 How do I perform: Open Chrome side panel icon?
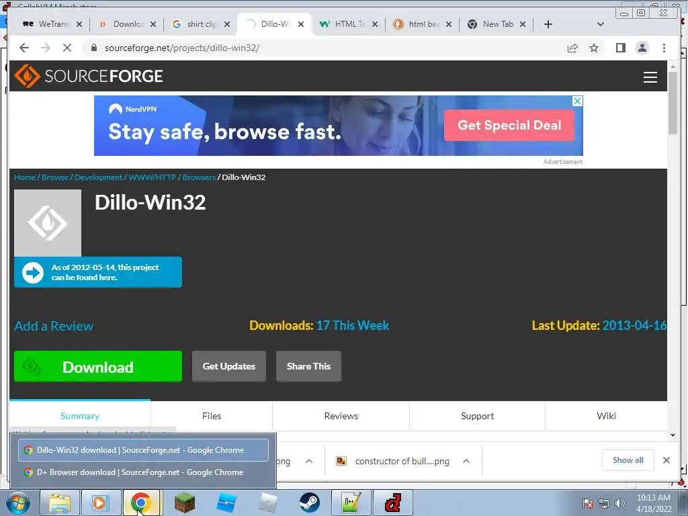click(x=620, y=48)
